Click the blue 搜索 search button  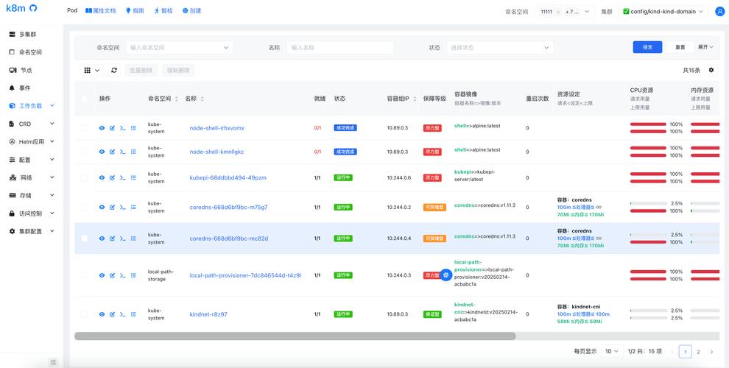coord(647,47)
